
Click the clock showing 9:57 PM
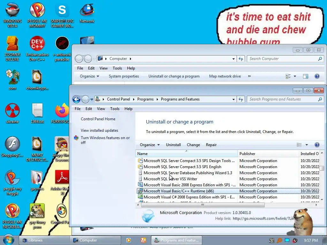pos(311,241)
